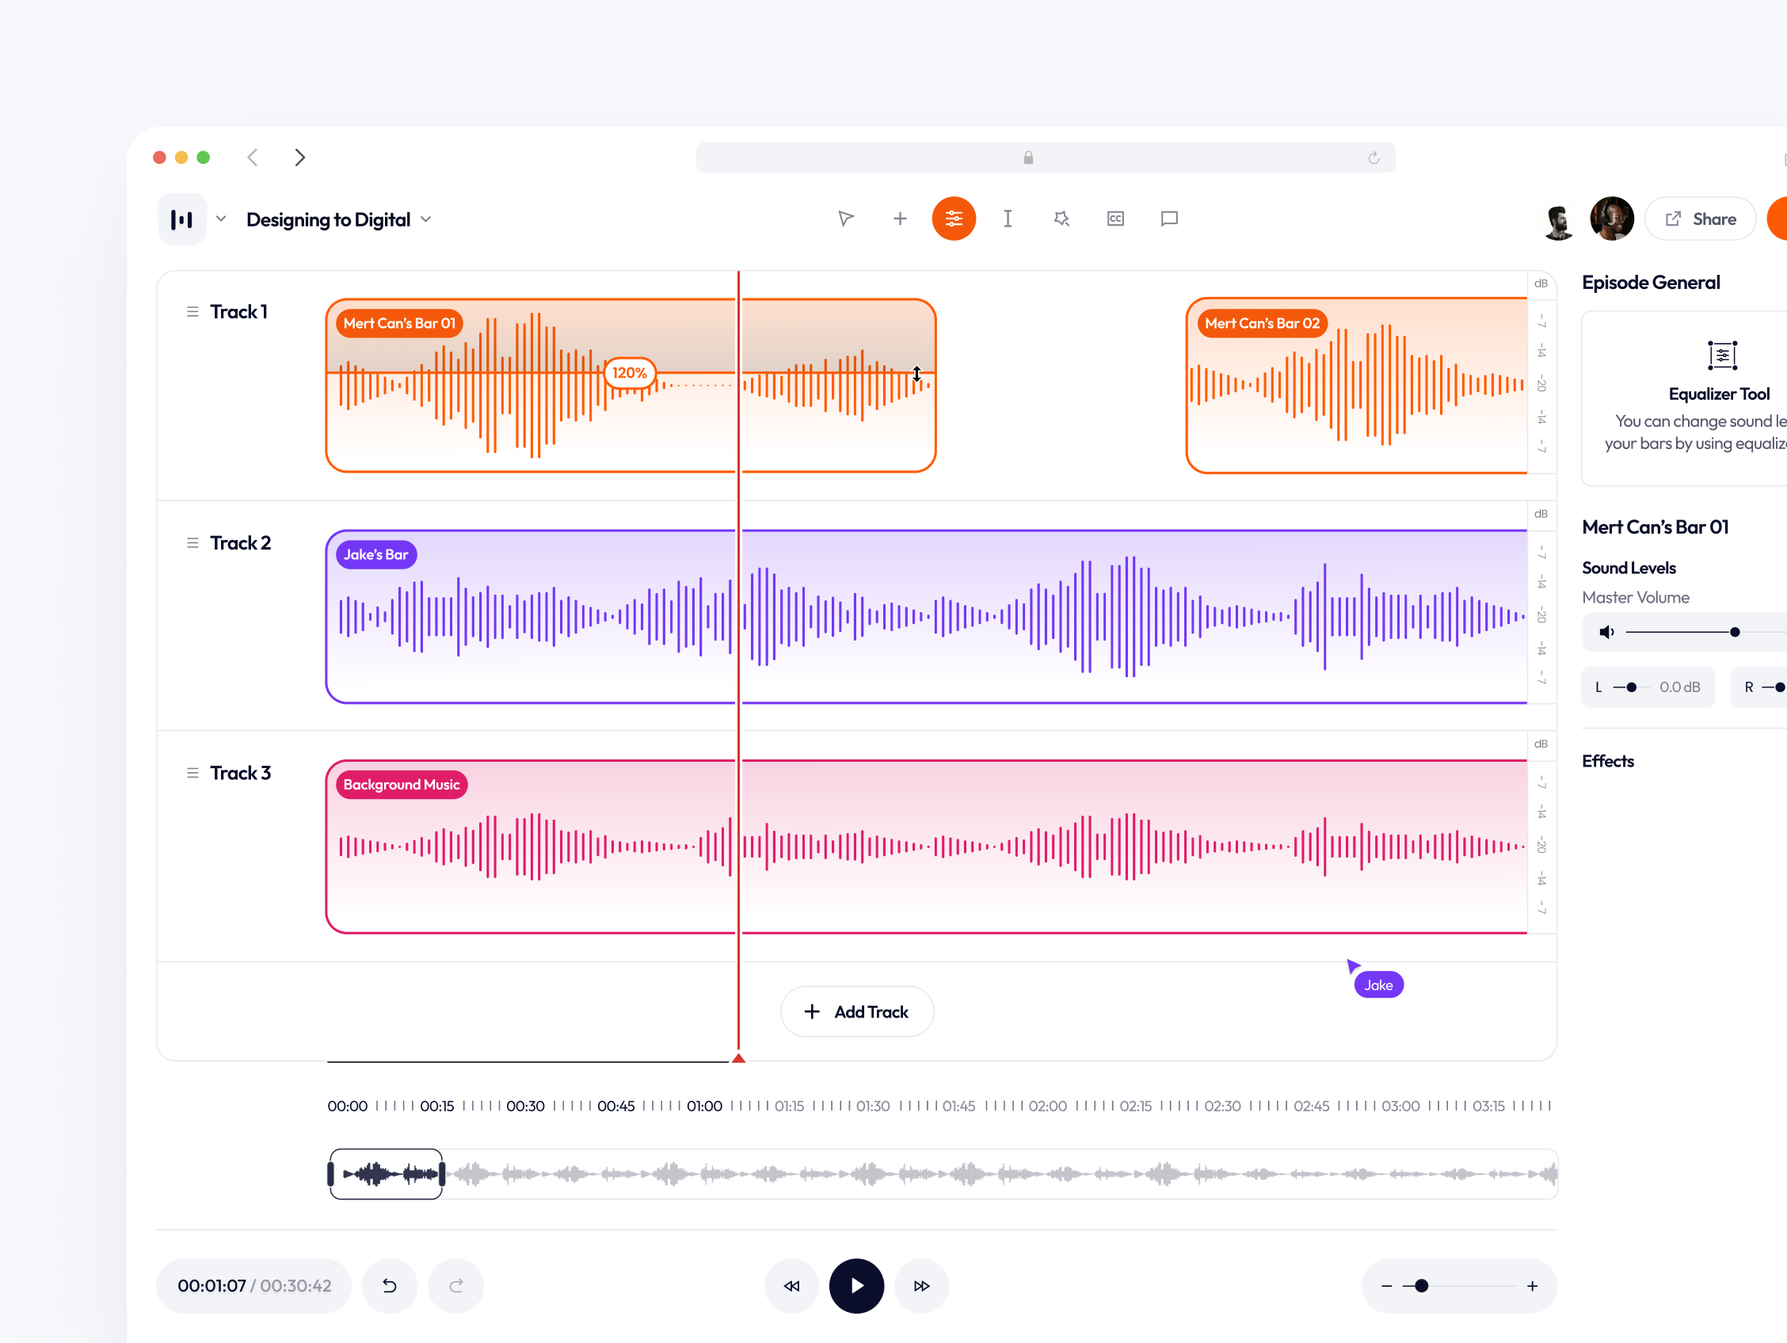1787x1343 pixels.
Task: Click the plus icon to add an element
Action: click(x=899, y=218)
